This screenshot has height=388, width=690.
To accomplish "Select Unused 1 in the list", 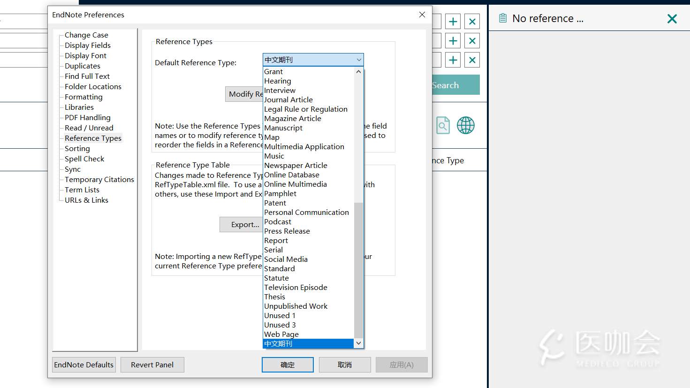I will 308,316.
